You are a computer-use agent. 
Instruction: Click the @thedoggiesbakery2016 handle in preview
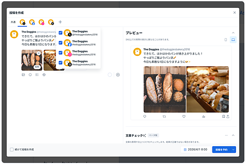[175, 49]
